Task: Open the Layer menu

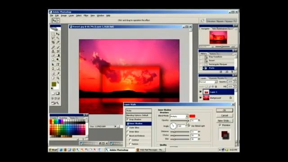Action: pos(71,16)
